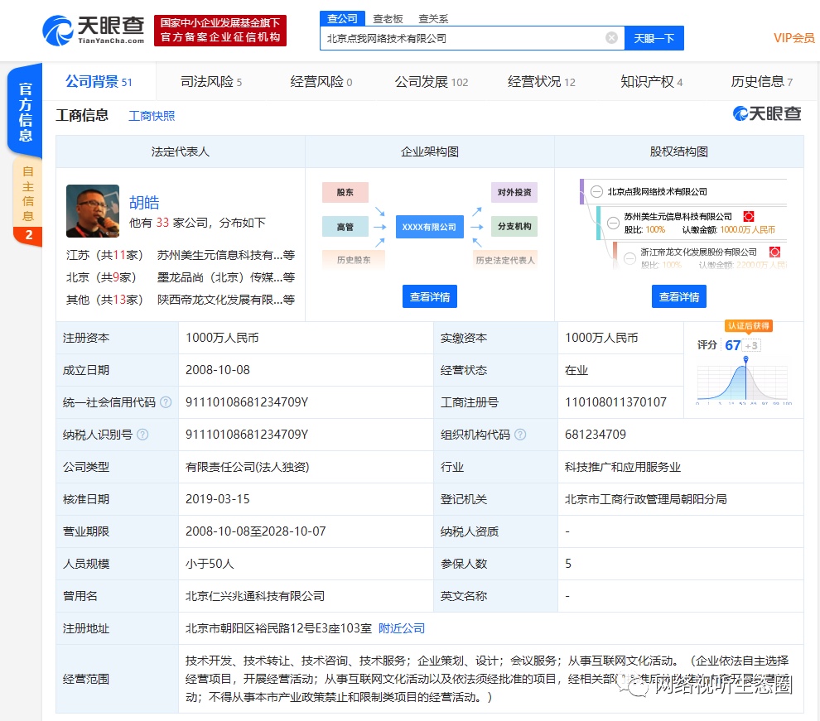Click the rating marker on the score curve

(746, 359)
